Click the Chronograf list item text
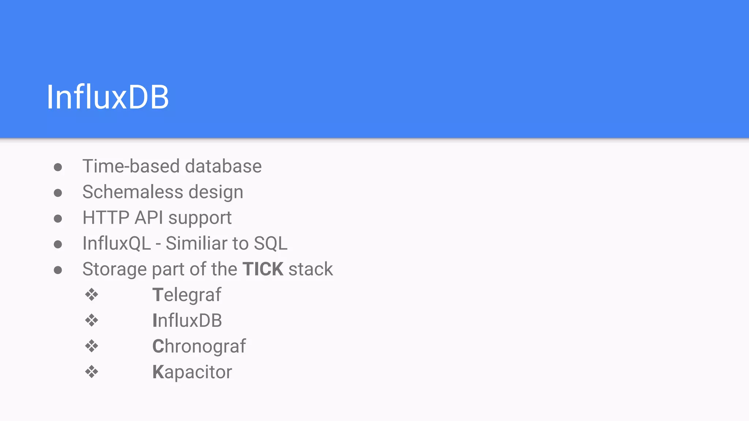Screen dimensions: 749x421 pyautogui.click(x=199, y=346)
